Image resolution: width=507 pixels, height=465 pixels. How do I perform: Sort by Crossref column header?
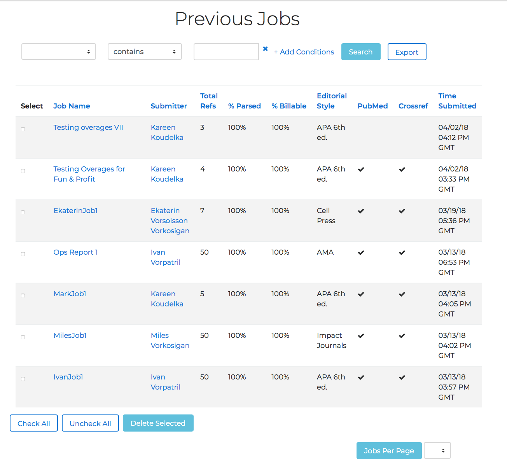coord(413,106)
